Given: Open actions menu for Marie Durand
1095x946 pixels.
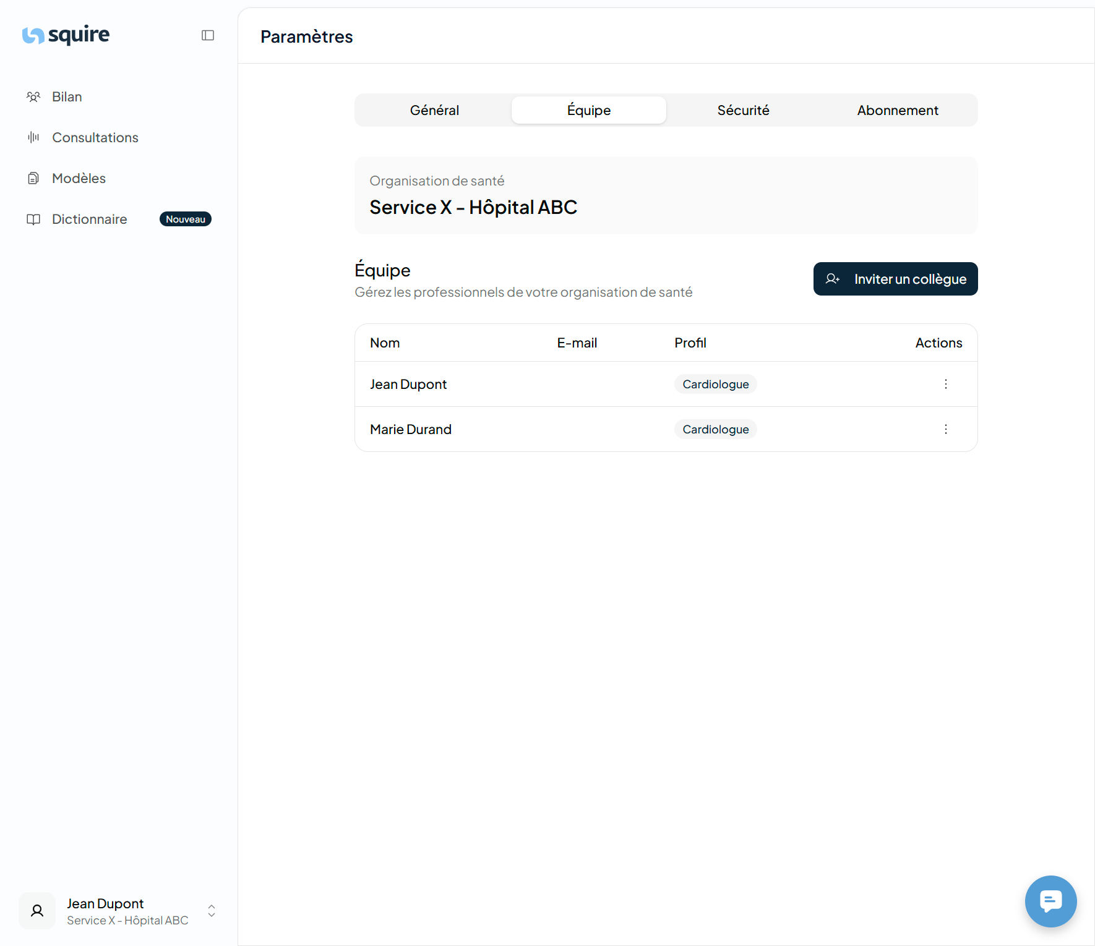Looking at the screenshot, I should [x=945, y=429].
